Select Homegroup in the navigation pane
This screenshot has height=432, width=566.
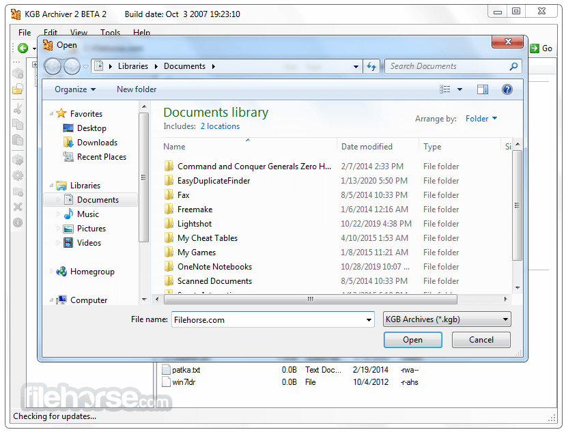[92, 272]
